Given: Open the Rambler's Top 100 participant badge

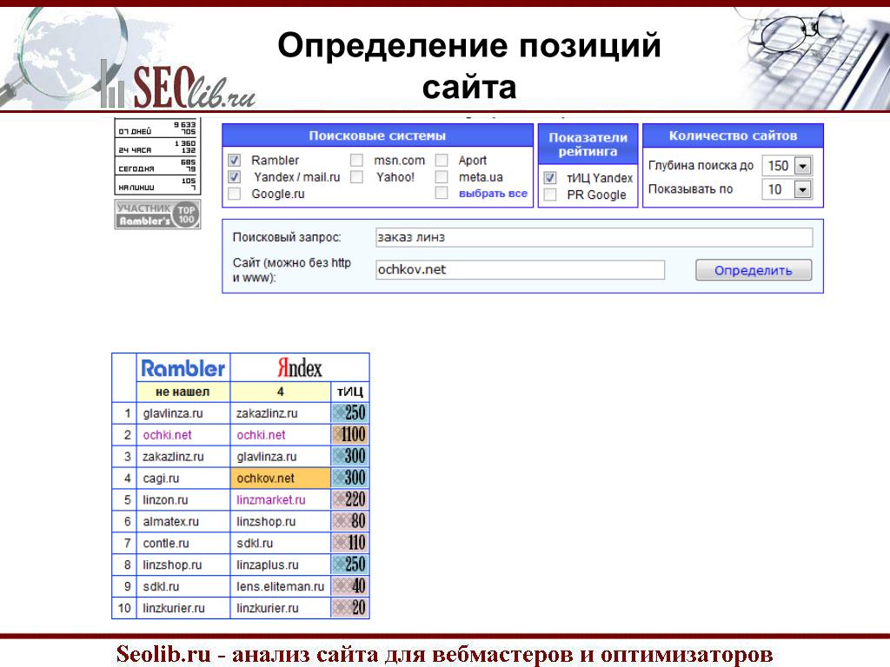Looking at the screenshot, I should [158, 215].
